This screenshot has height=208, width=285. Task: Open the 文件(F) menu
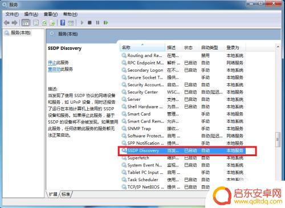[12, 14]
